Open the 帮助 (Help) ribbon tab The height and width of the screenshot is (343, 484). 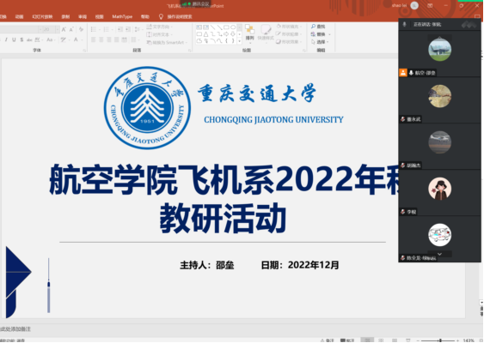[x=145, y=16]
